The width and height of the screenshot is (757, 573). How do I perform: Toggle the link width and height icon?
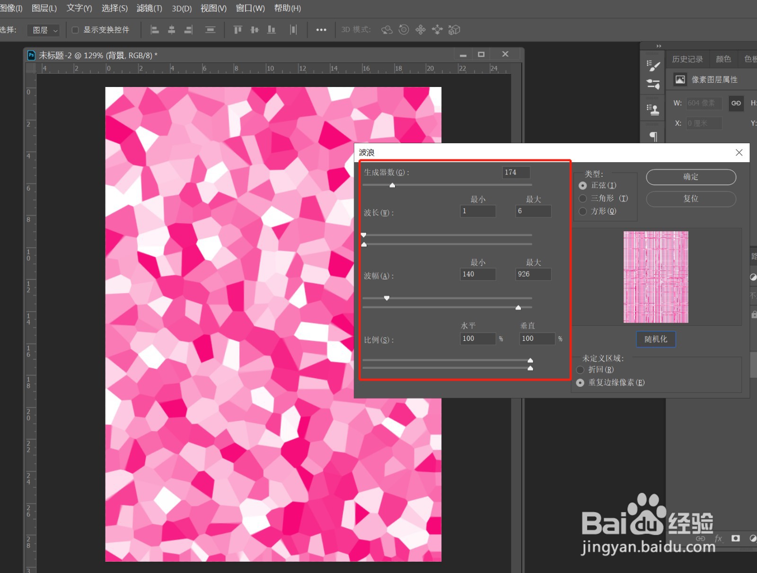click(x=736, y=103)
